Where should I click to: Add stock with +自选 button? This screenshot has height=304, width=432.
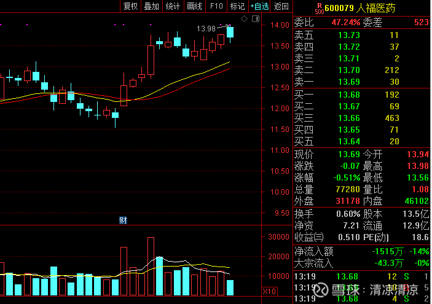(x=259, y=6)
